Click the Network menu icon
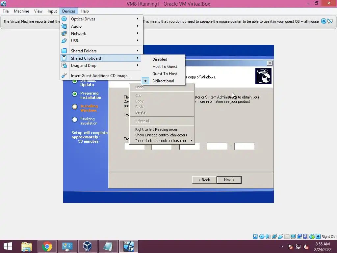Viewport: 337px width, 253px height. [x=64, y=33]
